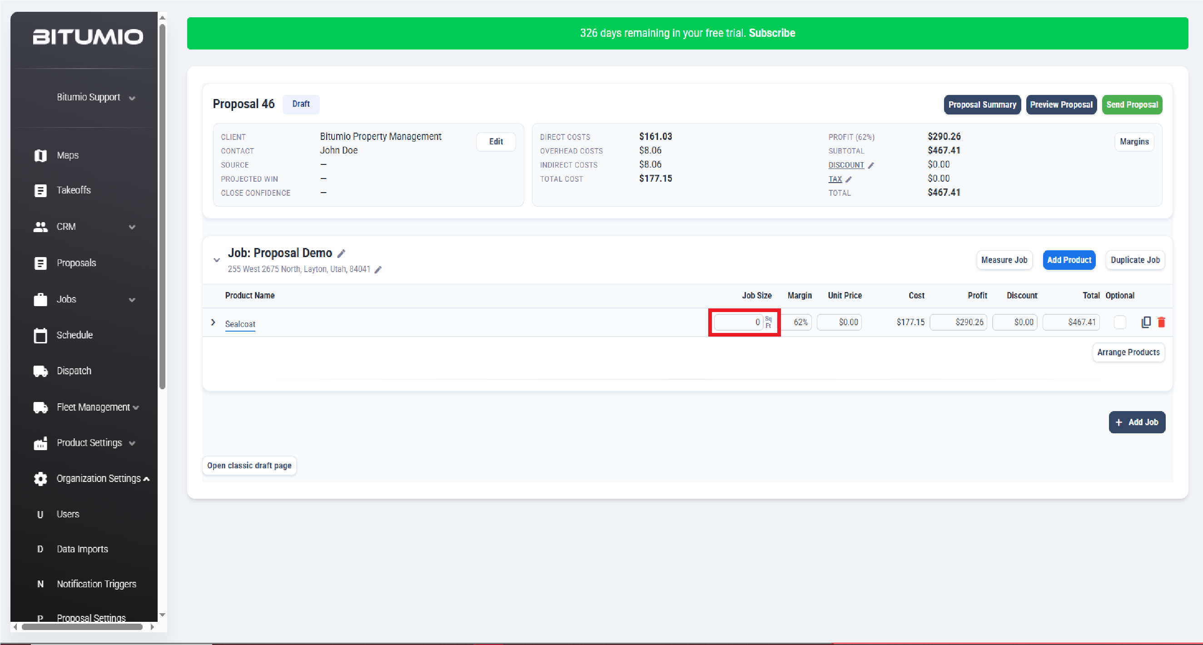1203x645 pixels.
Task: Open the Dispatch truck icon
Action: click(40, 371)
